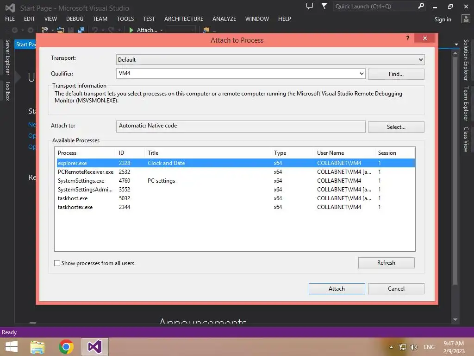Click the notifications flag icon
The image size is (474, 356).
[x=324, y=6]
